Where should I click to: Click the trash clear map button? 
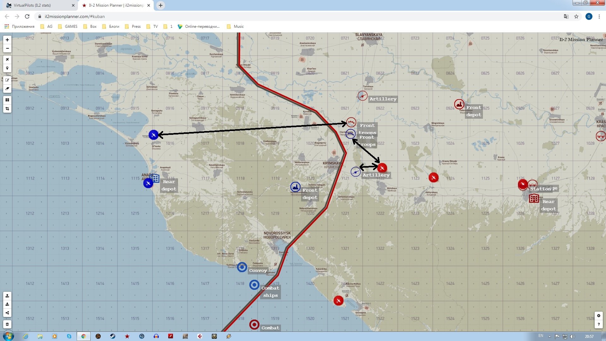tap(7, 324)
